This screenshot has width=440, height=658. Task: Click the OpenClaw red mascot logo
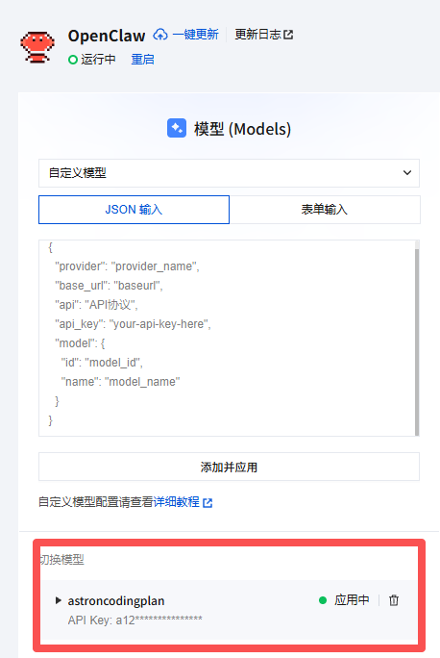(x=37, y=46)
